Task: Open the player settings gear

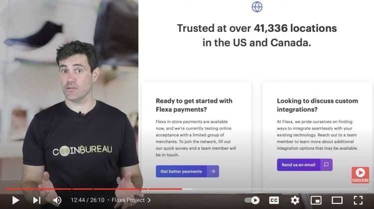Action: [x=295, y=200]
